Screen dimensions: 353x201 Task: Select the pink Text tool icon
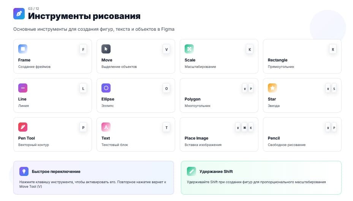[x=106, y=127]
